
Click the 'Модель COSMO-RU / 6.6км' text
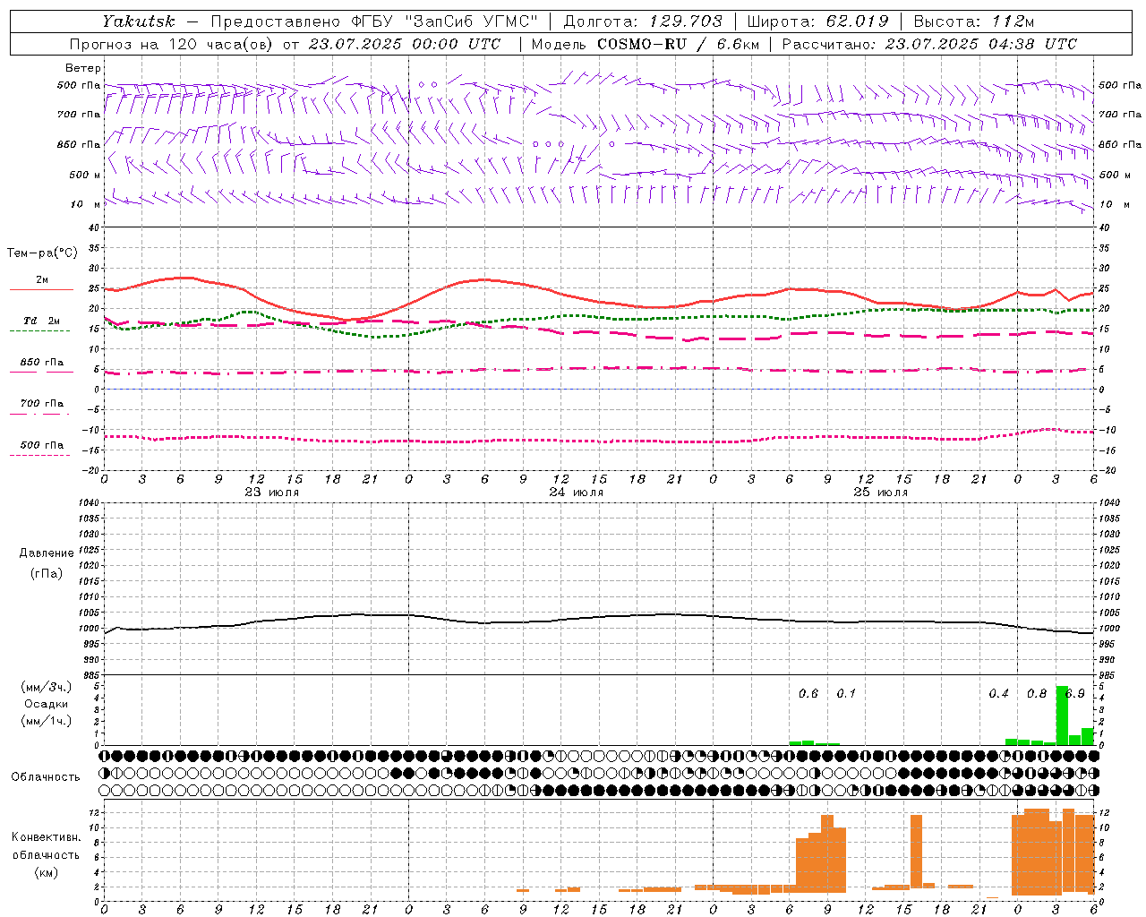click(x=646, y=44)
